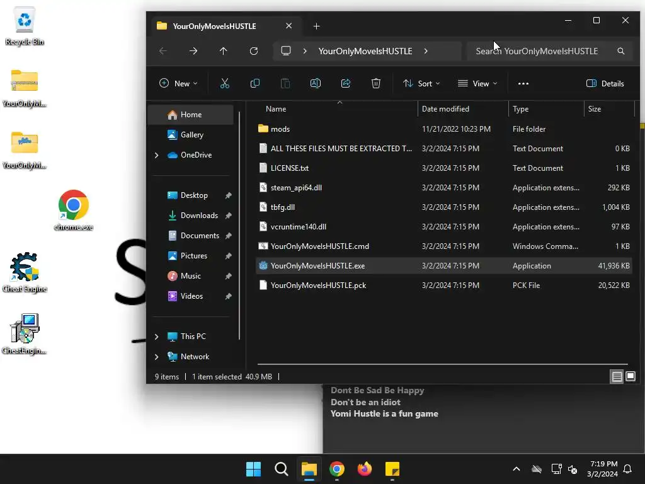Sort by the Date modified column header

coord(463,109)
